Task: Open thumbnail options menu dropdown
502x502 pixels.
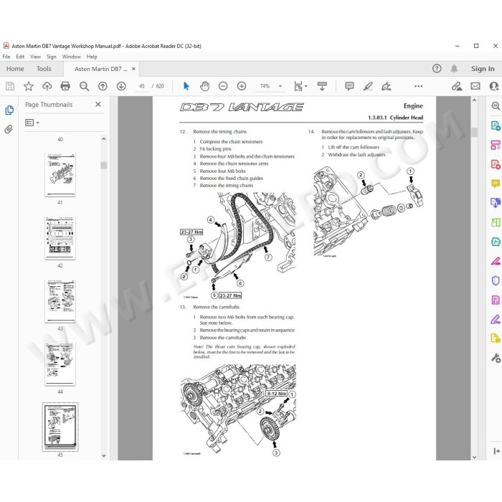Action: pos(32,123)
